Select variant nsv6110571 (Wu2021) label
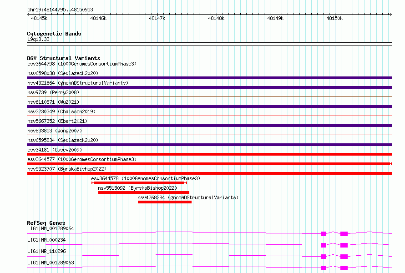405x273 pixels. (53, 102)
